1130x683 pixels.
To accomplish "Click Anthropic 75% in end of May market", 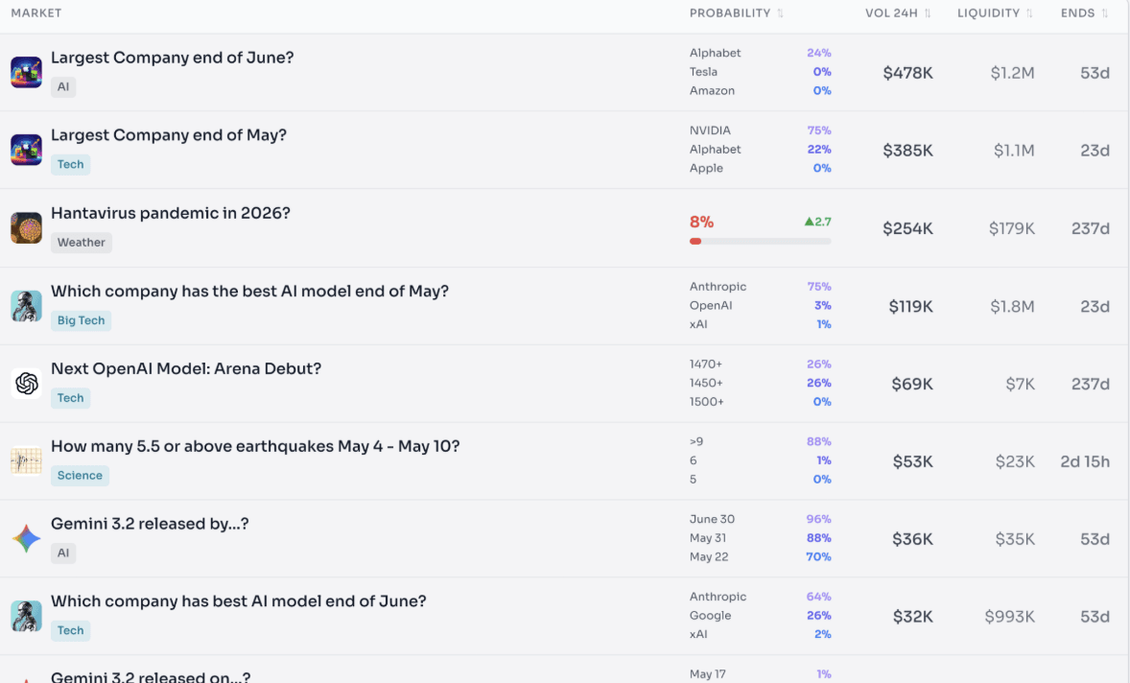I will [761, 287].
